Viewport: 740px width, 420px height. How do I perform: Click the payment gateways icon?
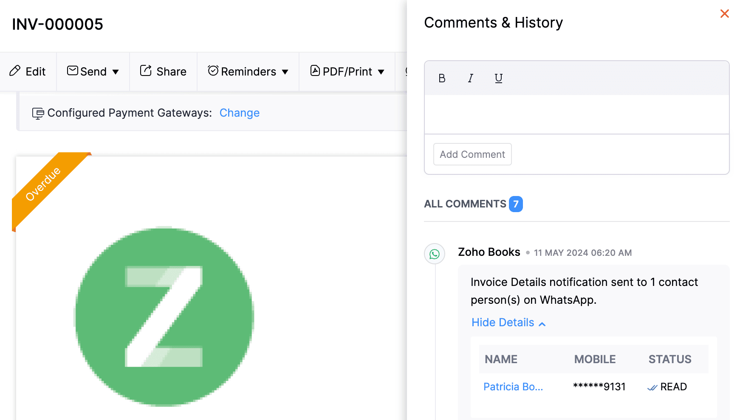38,113
